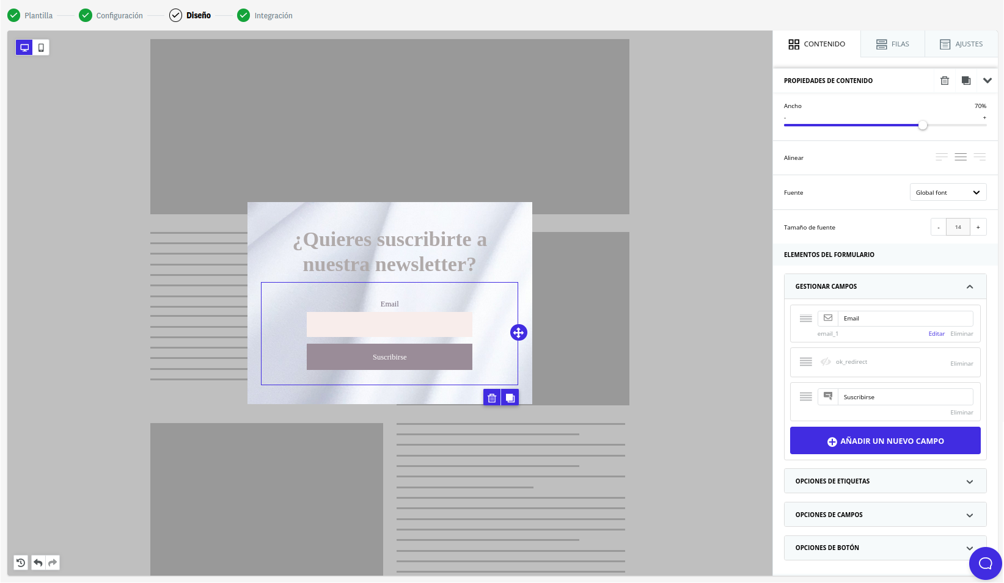The image size is (1004, 583).
Task: Edit the Email field label input
Action: pos(905,318)
